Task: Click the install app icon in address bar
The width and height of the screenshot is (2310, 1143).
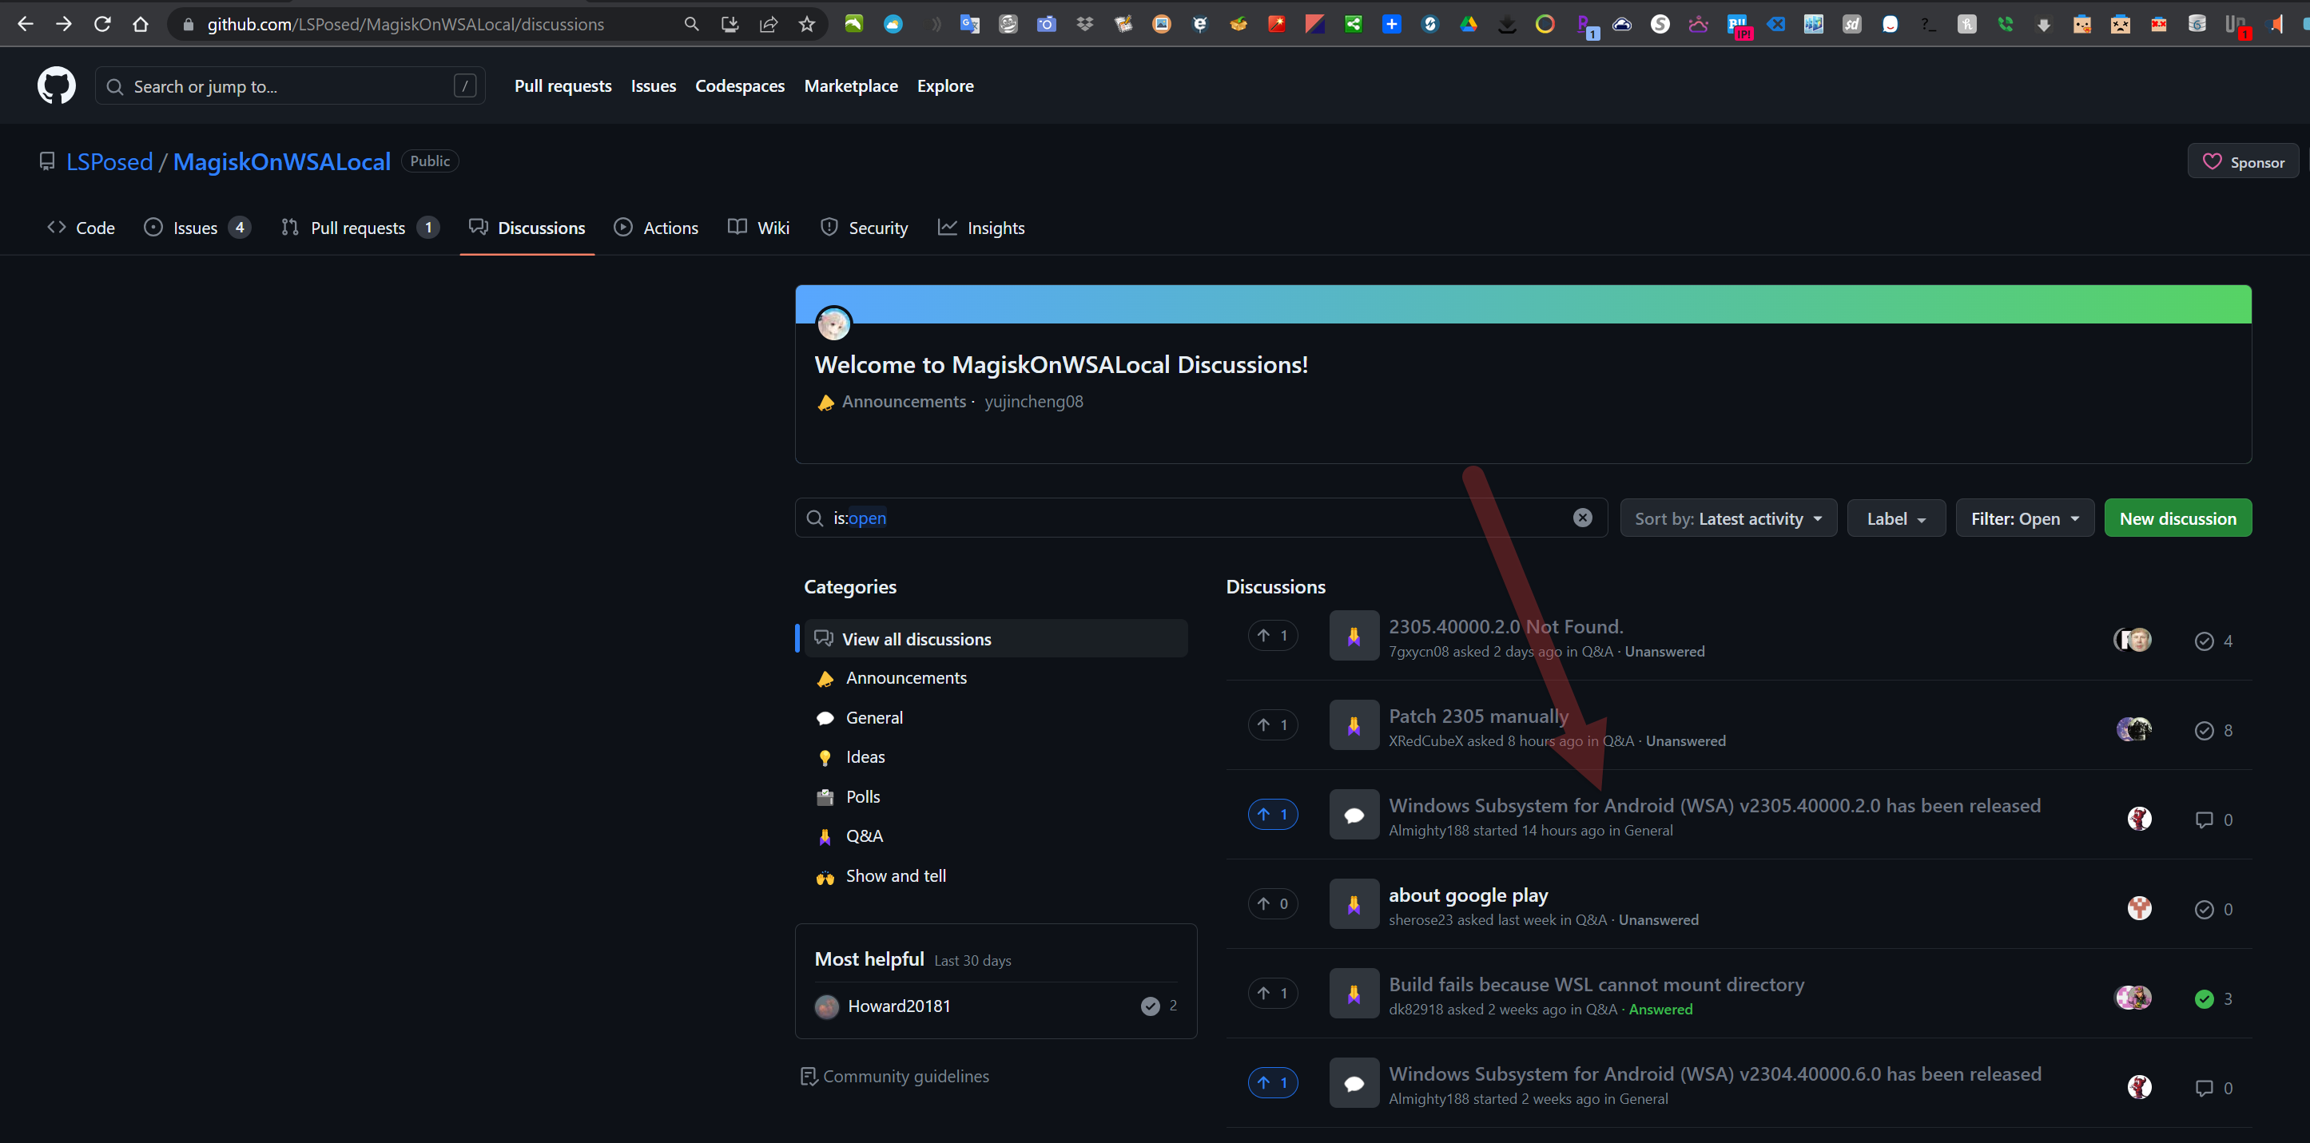Action: tap(730, 24)
